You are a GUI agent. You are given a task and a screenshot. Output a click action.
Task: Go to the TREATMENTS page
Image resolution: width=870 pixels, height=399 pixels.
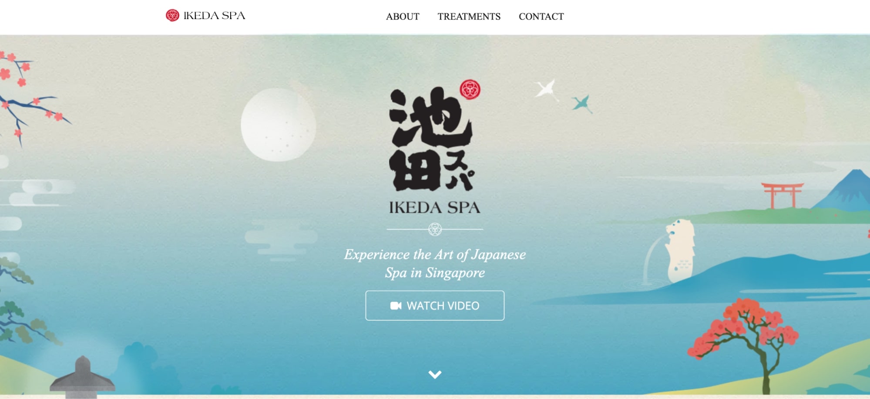[469, 17]
